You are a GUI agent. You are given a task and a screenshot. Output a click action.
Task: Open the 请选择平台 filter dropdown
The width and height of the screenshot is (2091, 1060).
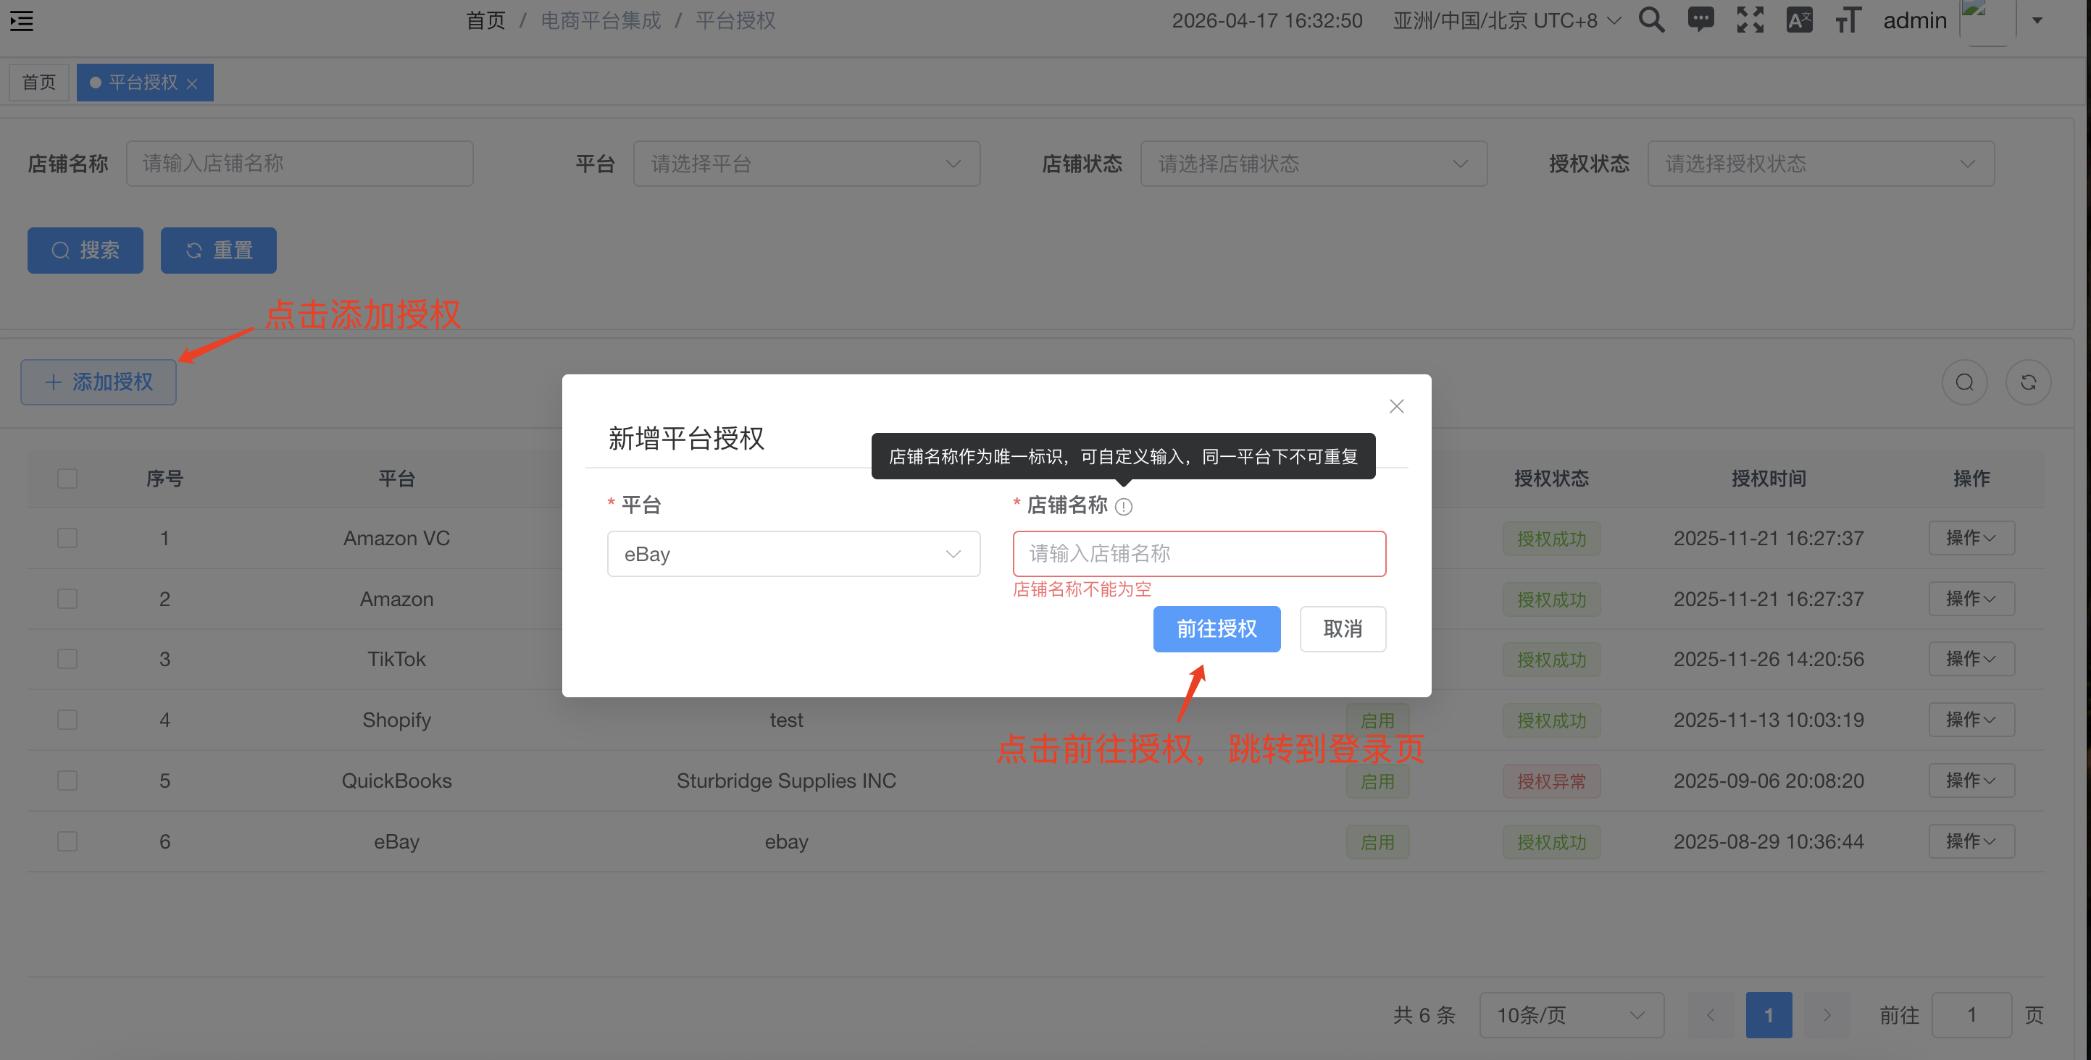point(806,164)
